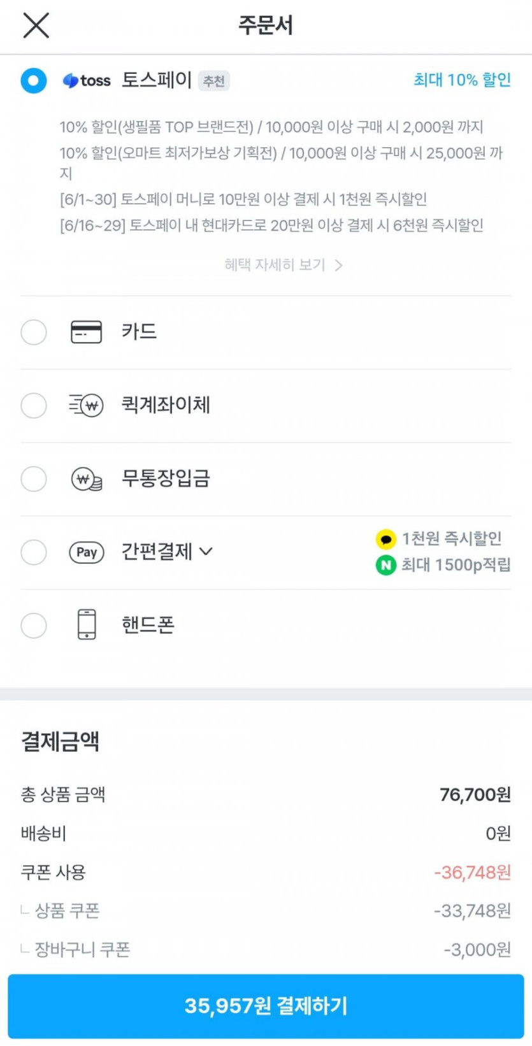
Task: Close the order form with X icon
Action: click(x=36, y=25)
